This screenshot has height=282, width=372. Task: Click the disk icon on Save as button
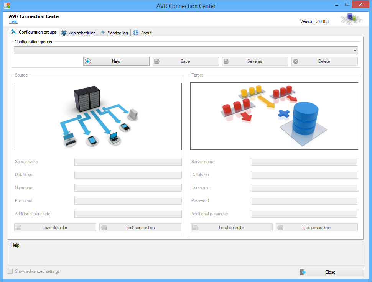click(x=226, y=61)
